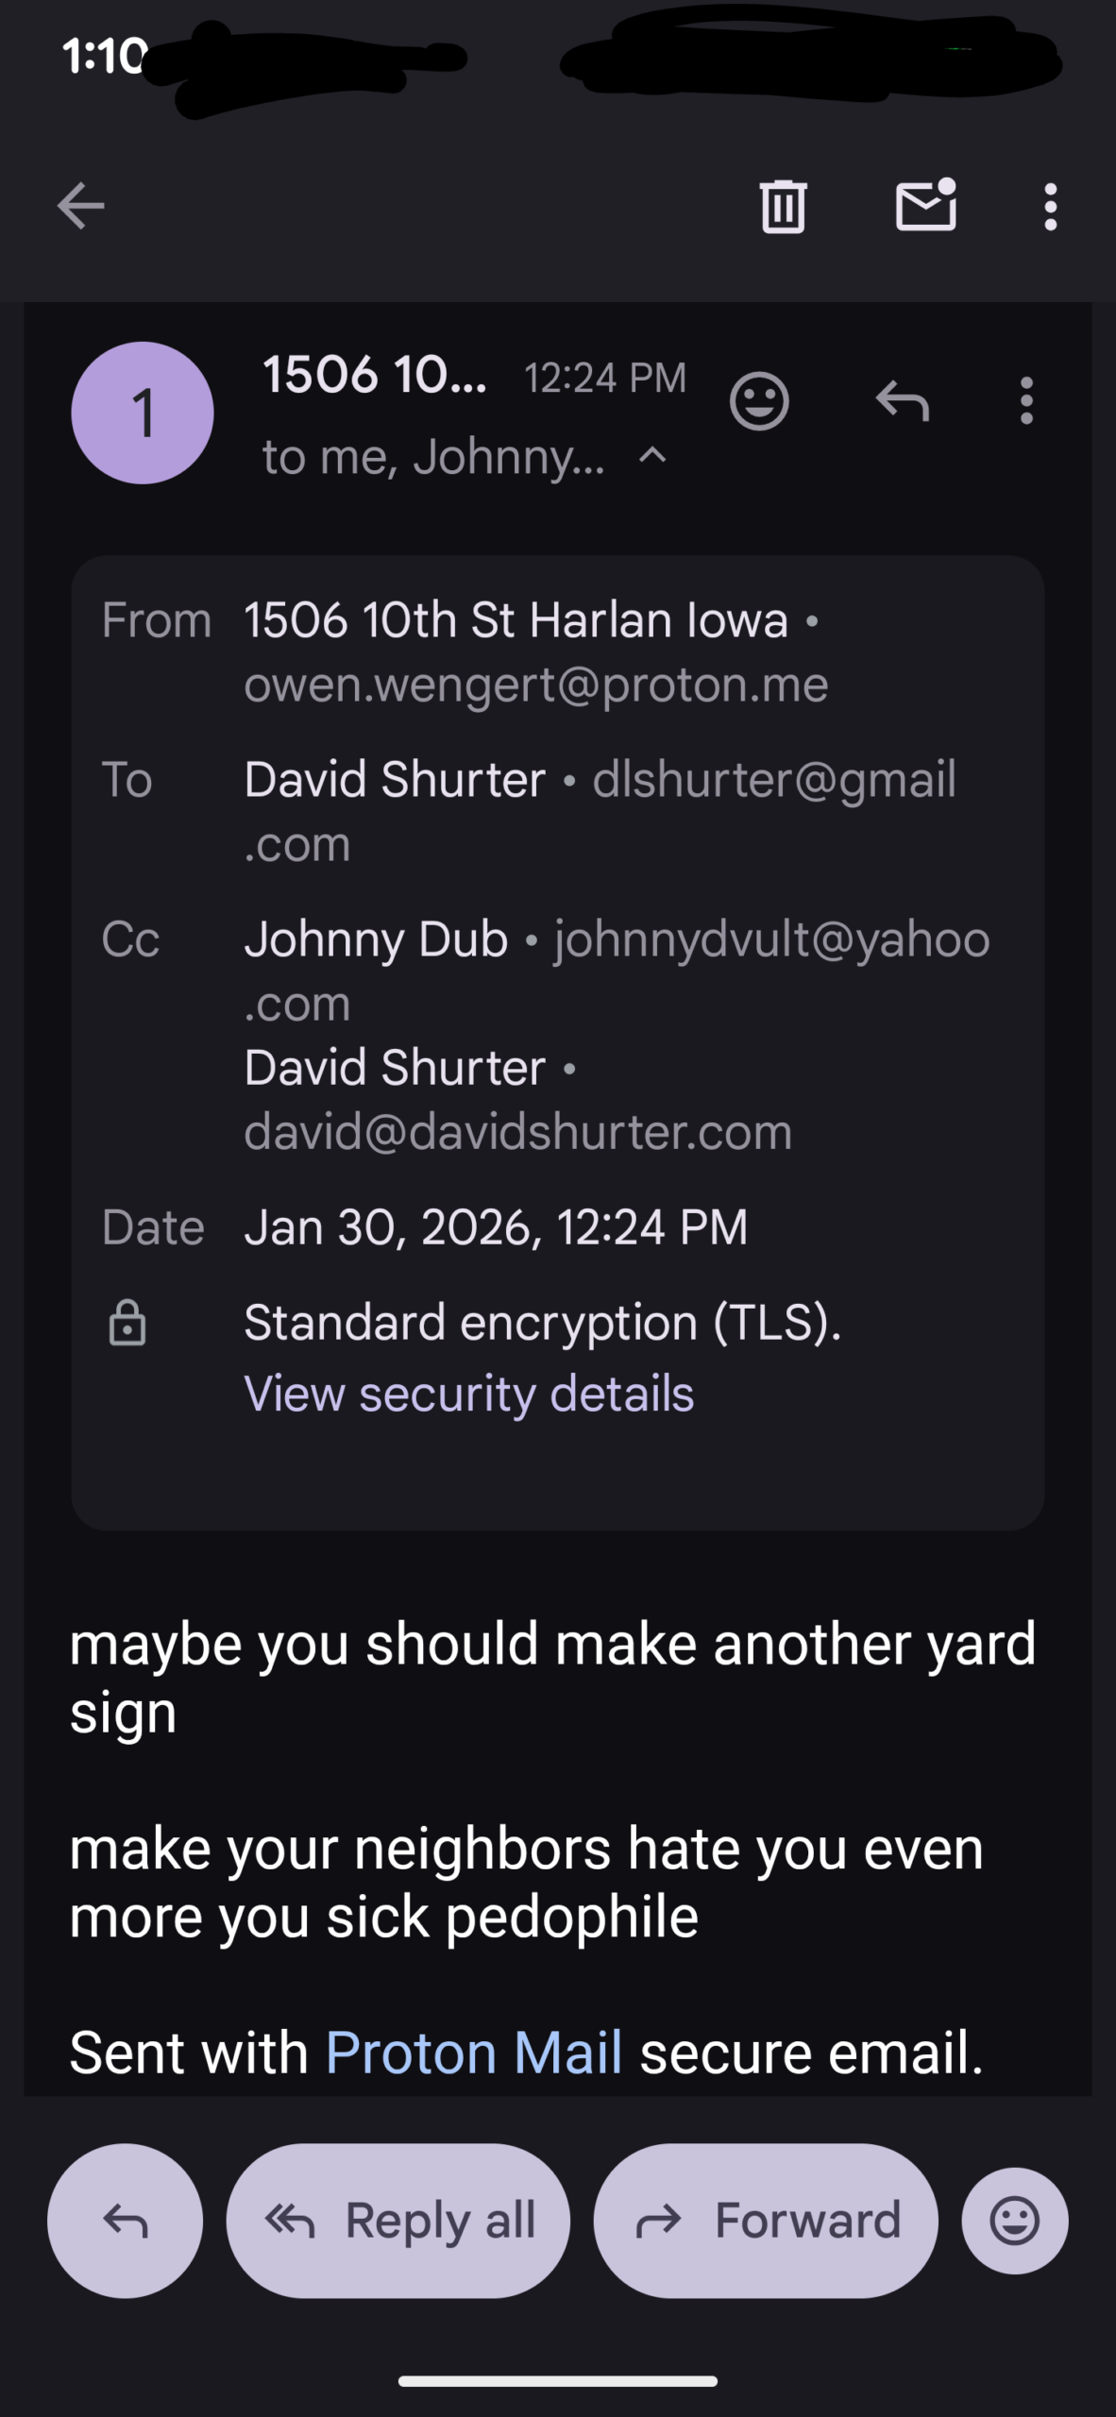Viewport: 1116px width, 2417px height.
Task: Tap the Johnny Dub Cc recipient
Action: point(377,939)
